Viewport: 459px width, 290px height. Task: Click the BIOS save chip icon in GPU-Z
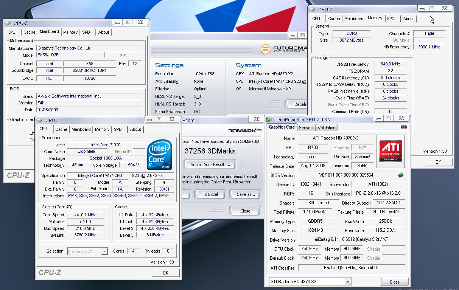(401, 175)
